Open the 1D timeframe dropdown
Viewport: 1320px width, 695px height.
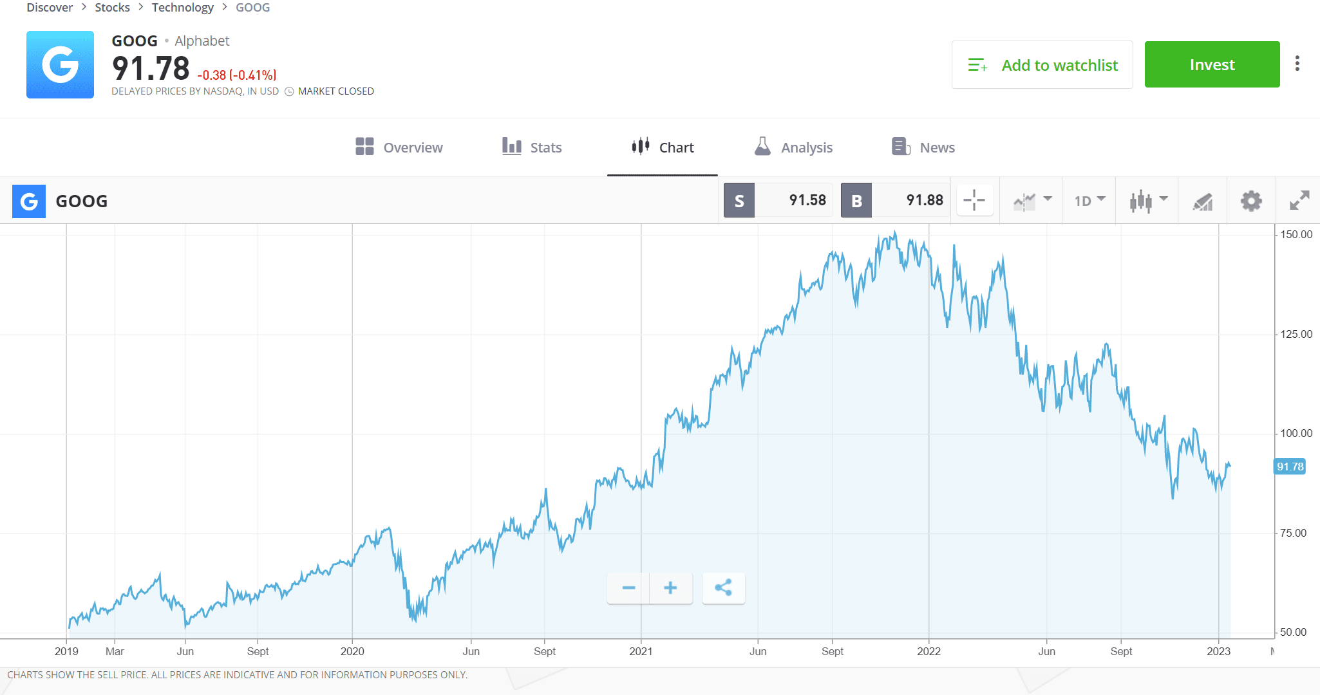coord(1088,200)
